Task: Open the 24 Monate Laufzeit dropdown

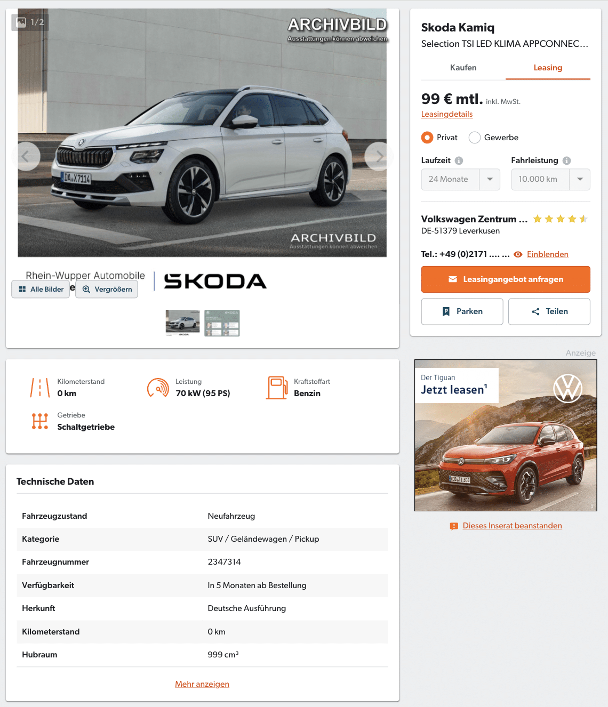Action: pyautogui.click(x=460, y=179)
